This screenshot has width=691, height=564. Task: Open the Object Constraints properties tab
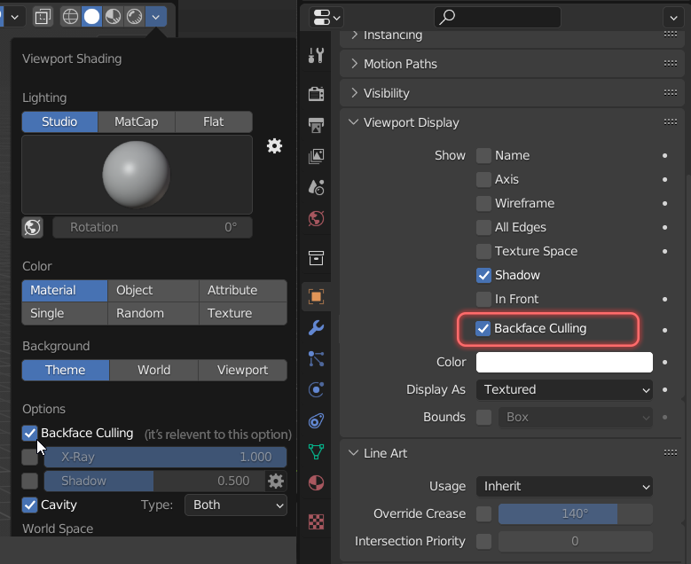click(x=317, y=421)
